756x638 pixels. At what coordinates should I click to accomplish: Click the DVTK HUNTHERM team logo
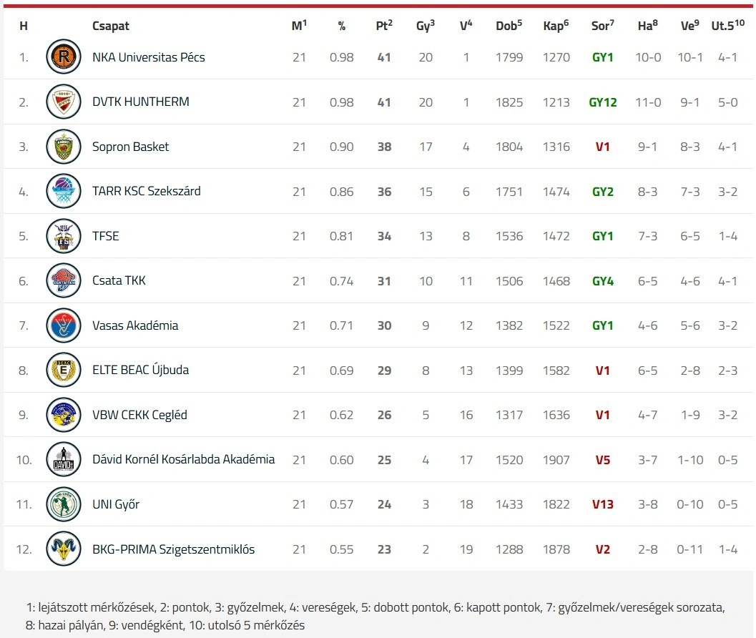tap(64, 102)
